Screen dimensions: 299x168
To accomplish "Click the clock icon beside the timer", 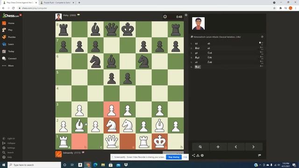I will point(165,17).
